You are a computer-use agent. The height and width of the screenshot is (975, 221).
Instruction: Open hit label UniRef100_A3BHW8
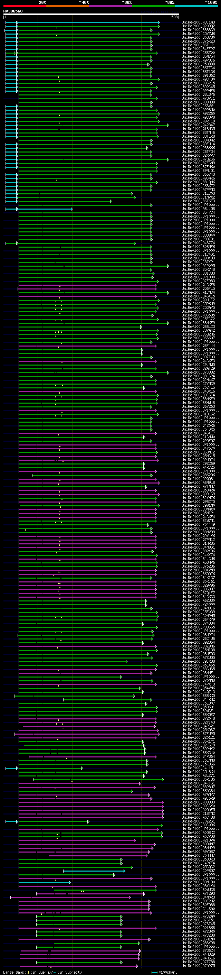point(198,102)
